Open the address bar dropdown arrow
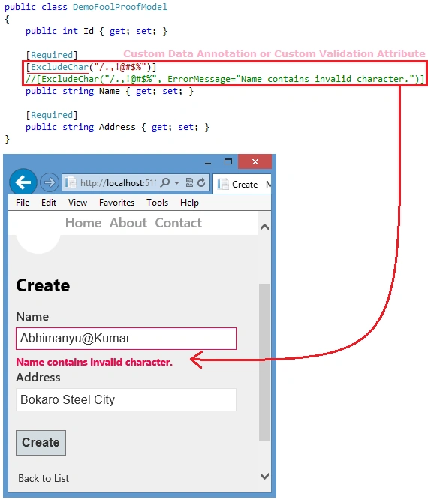The width and height of the screenshot is (428, 500). pyautogui.click(x=176, y=183)
